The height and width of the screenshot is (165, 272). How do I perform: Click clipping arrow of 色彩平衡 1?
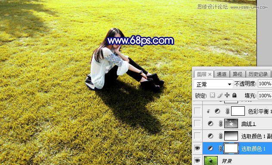tap(208, 111)
